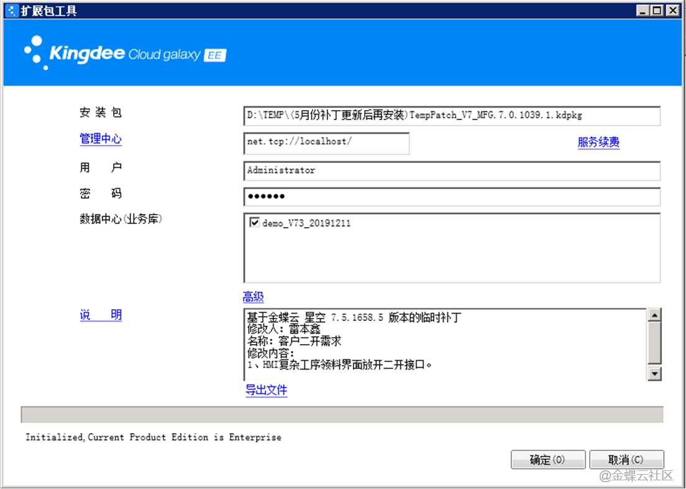Click the 用户 label
Screen dimensions: 686x489
point(101,167)
